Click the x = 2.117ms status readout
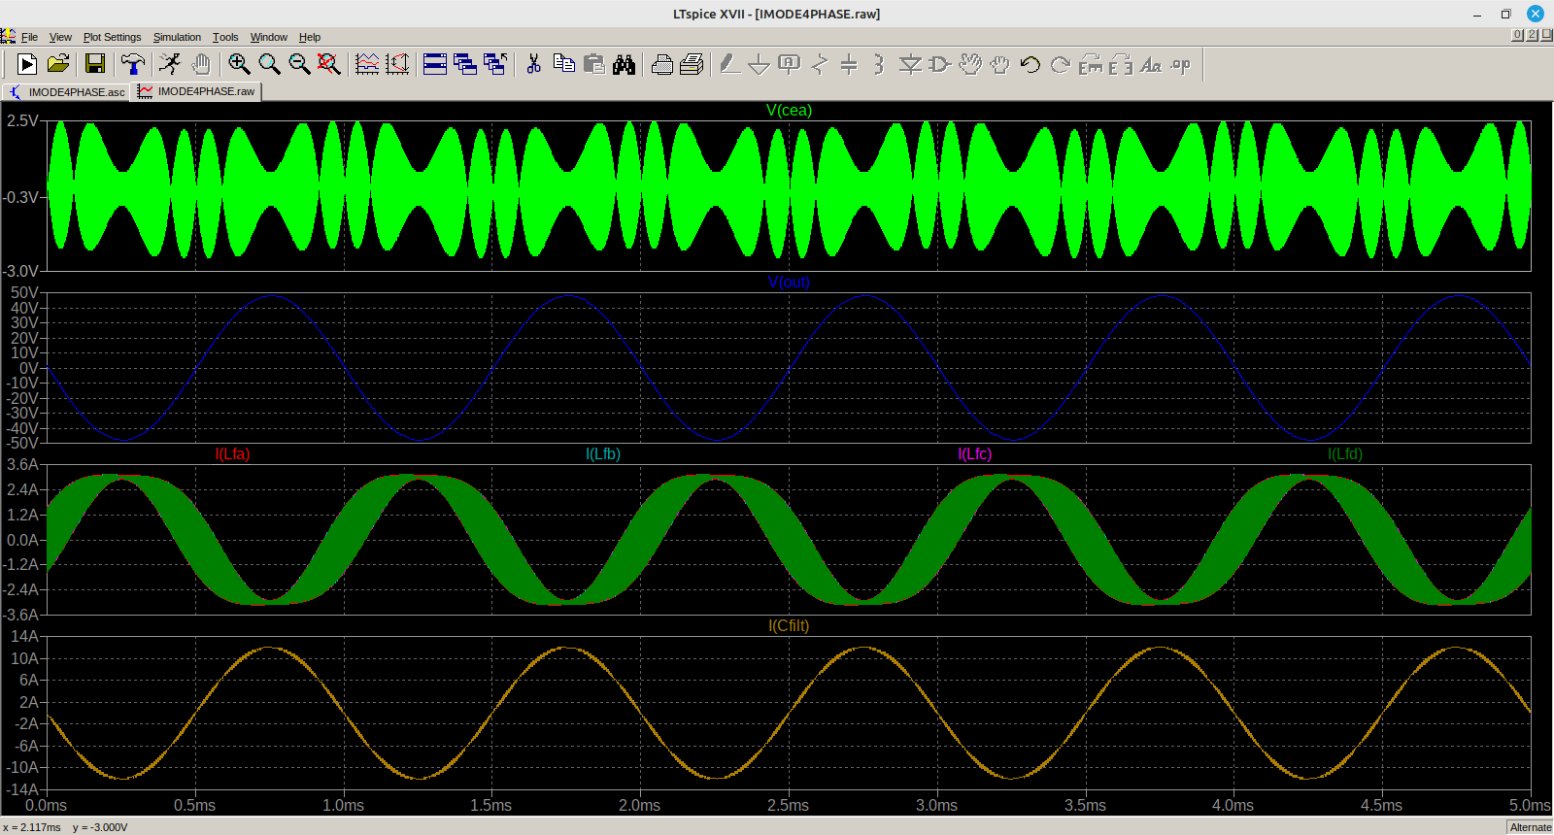This screenshot has height=835, width=1554. 31,827
